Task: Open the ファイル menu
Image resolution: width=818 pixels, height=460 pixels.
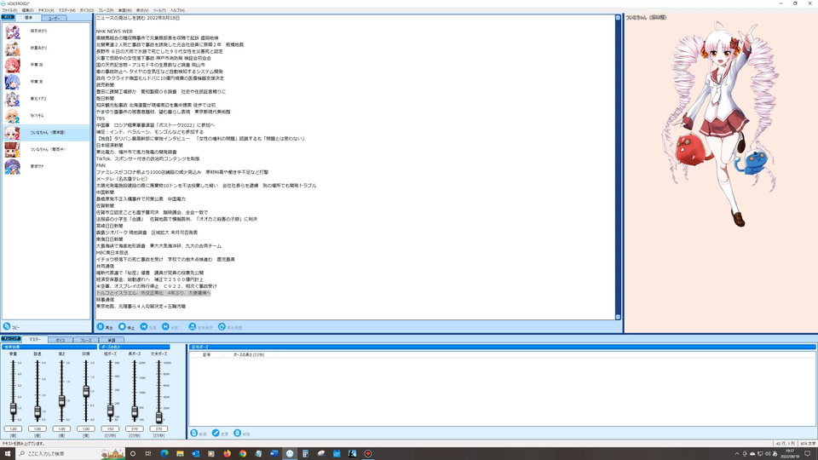Action: coord(9,10)
